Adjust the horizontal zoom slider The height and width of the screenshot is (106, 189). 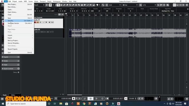click(179, 95)
